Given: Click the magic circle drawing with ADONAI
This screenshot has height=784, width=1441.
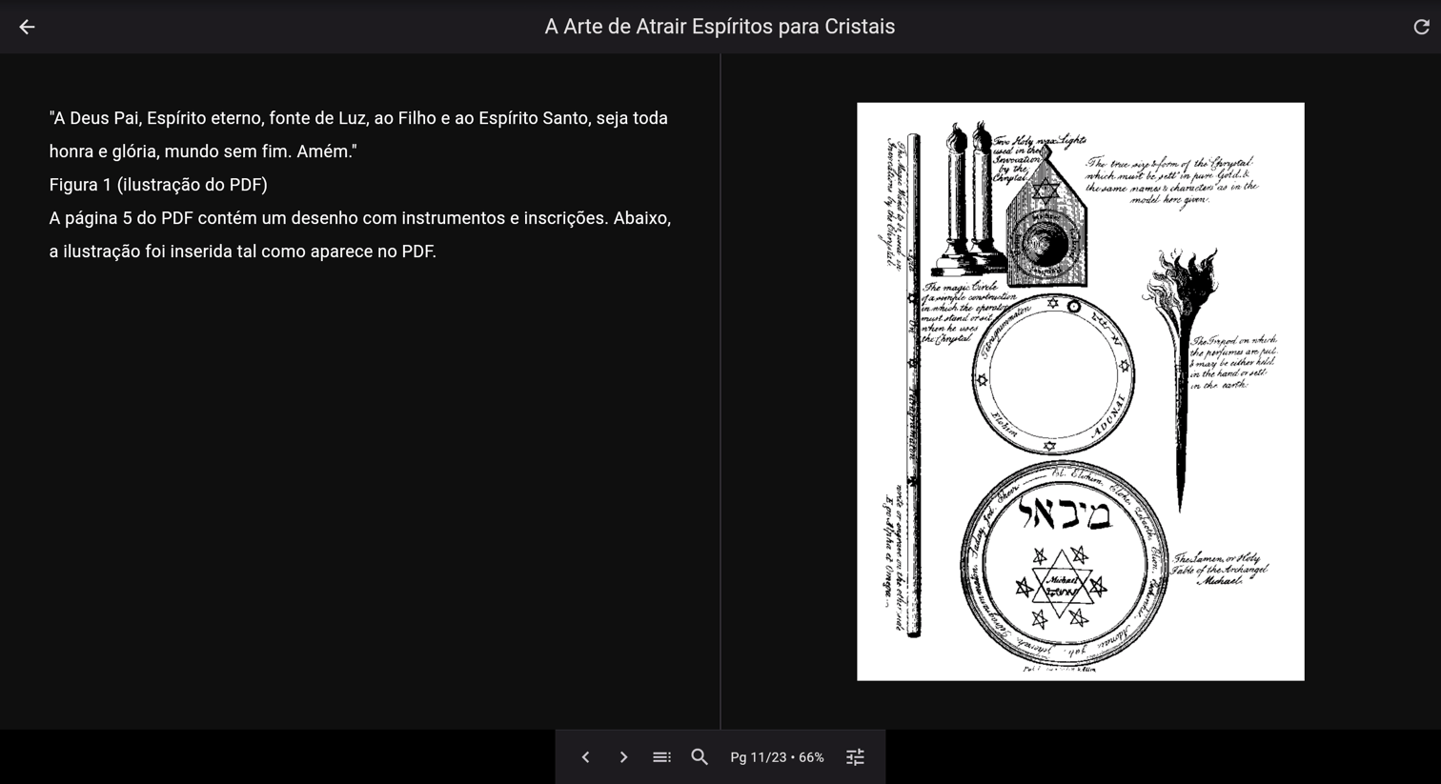Looking at the screenshot, I should click(1053, 375).
